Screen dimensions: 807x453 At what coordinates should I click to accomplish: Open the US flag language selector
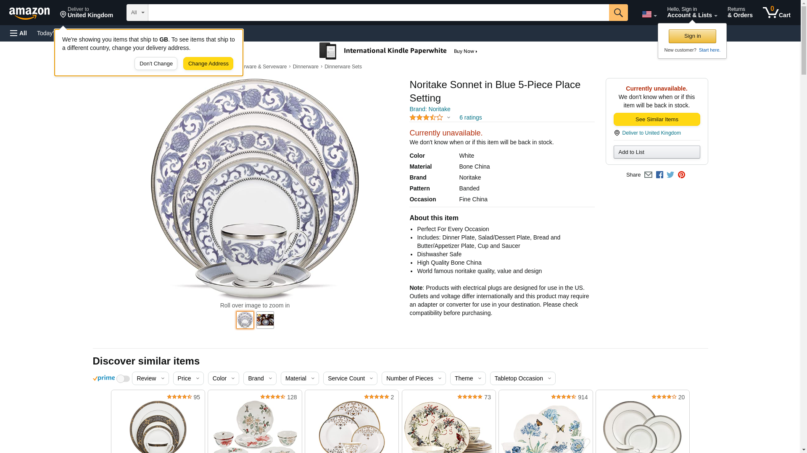point(649,14)
